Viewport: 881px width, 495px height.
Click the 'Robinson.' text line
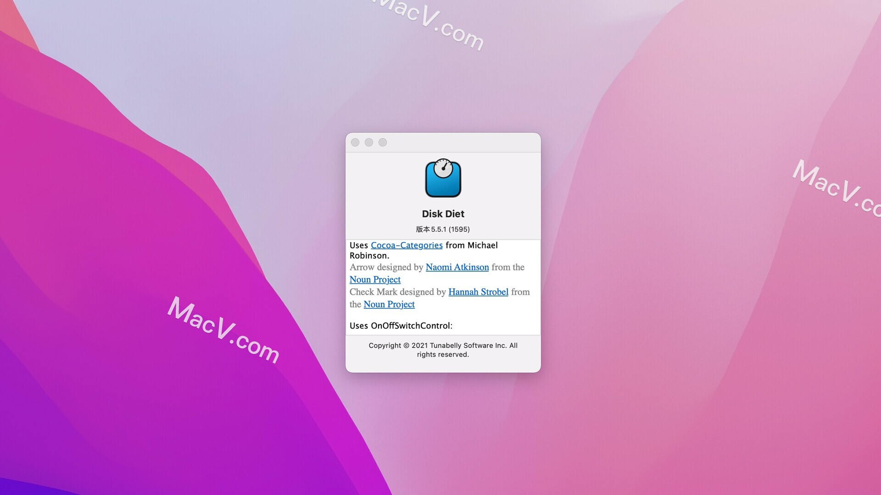pos(369,256)
